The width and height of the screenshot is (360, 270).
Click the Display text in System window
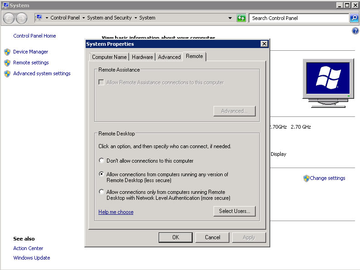coord(278,154)
